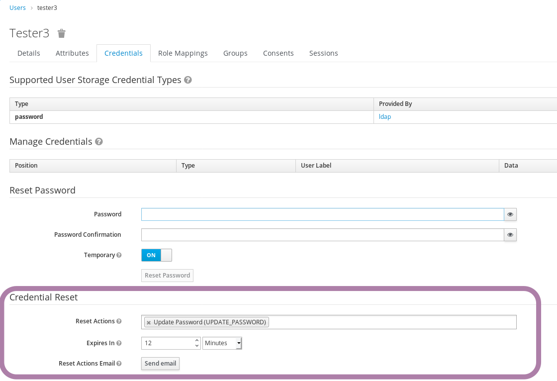Click the help icon beside Reset Actions Email
The image size is (557, 381).
[x=119, y=363]
